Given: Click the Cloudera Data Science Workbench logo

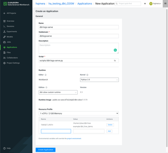Looking at the screenshot, I should tap(16, 4).
